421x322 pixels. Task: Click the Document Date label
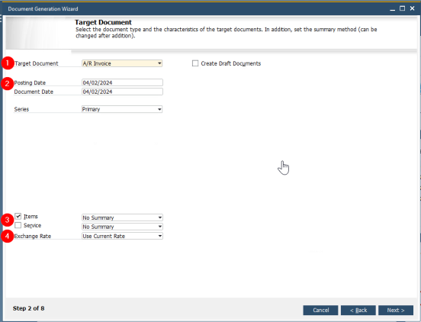34,92
